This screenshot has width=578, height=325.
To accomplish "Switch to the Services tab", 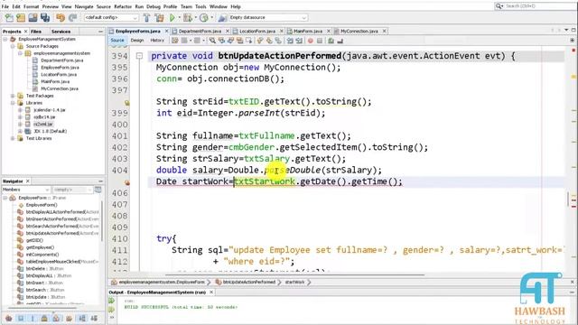I will (x=61, y=32).
